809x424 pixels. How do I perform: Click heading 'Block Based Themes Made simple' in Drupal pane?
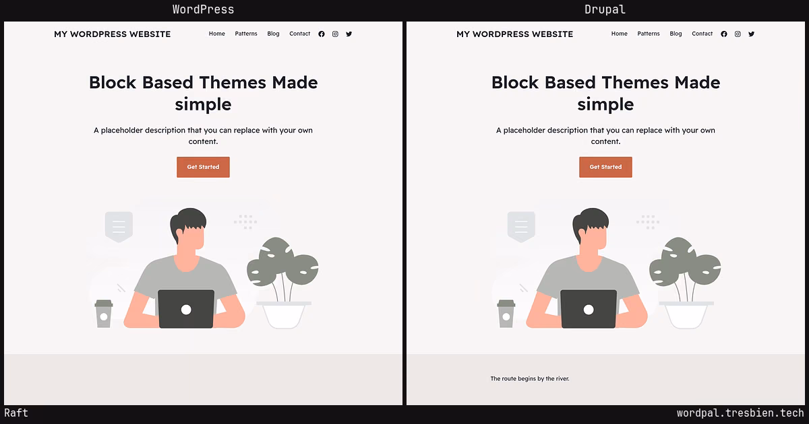click(605, 93)
